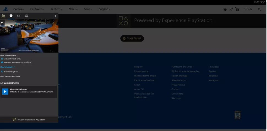Open the About ratings link
267x131 pixels.
tap(178, 80)
